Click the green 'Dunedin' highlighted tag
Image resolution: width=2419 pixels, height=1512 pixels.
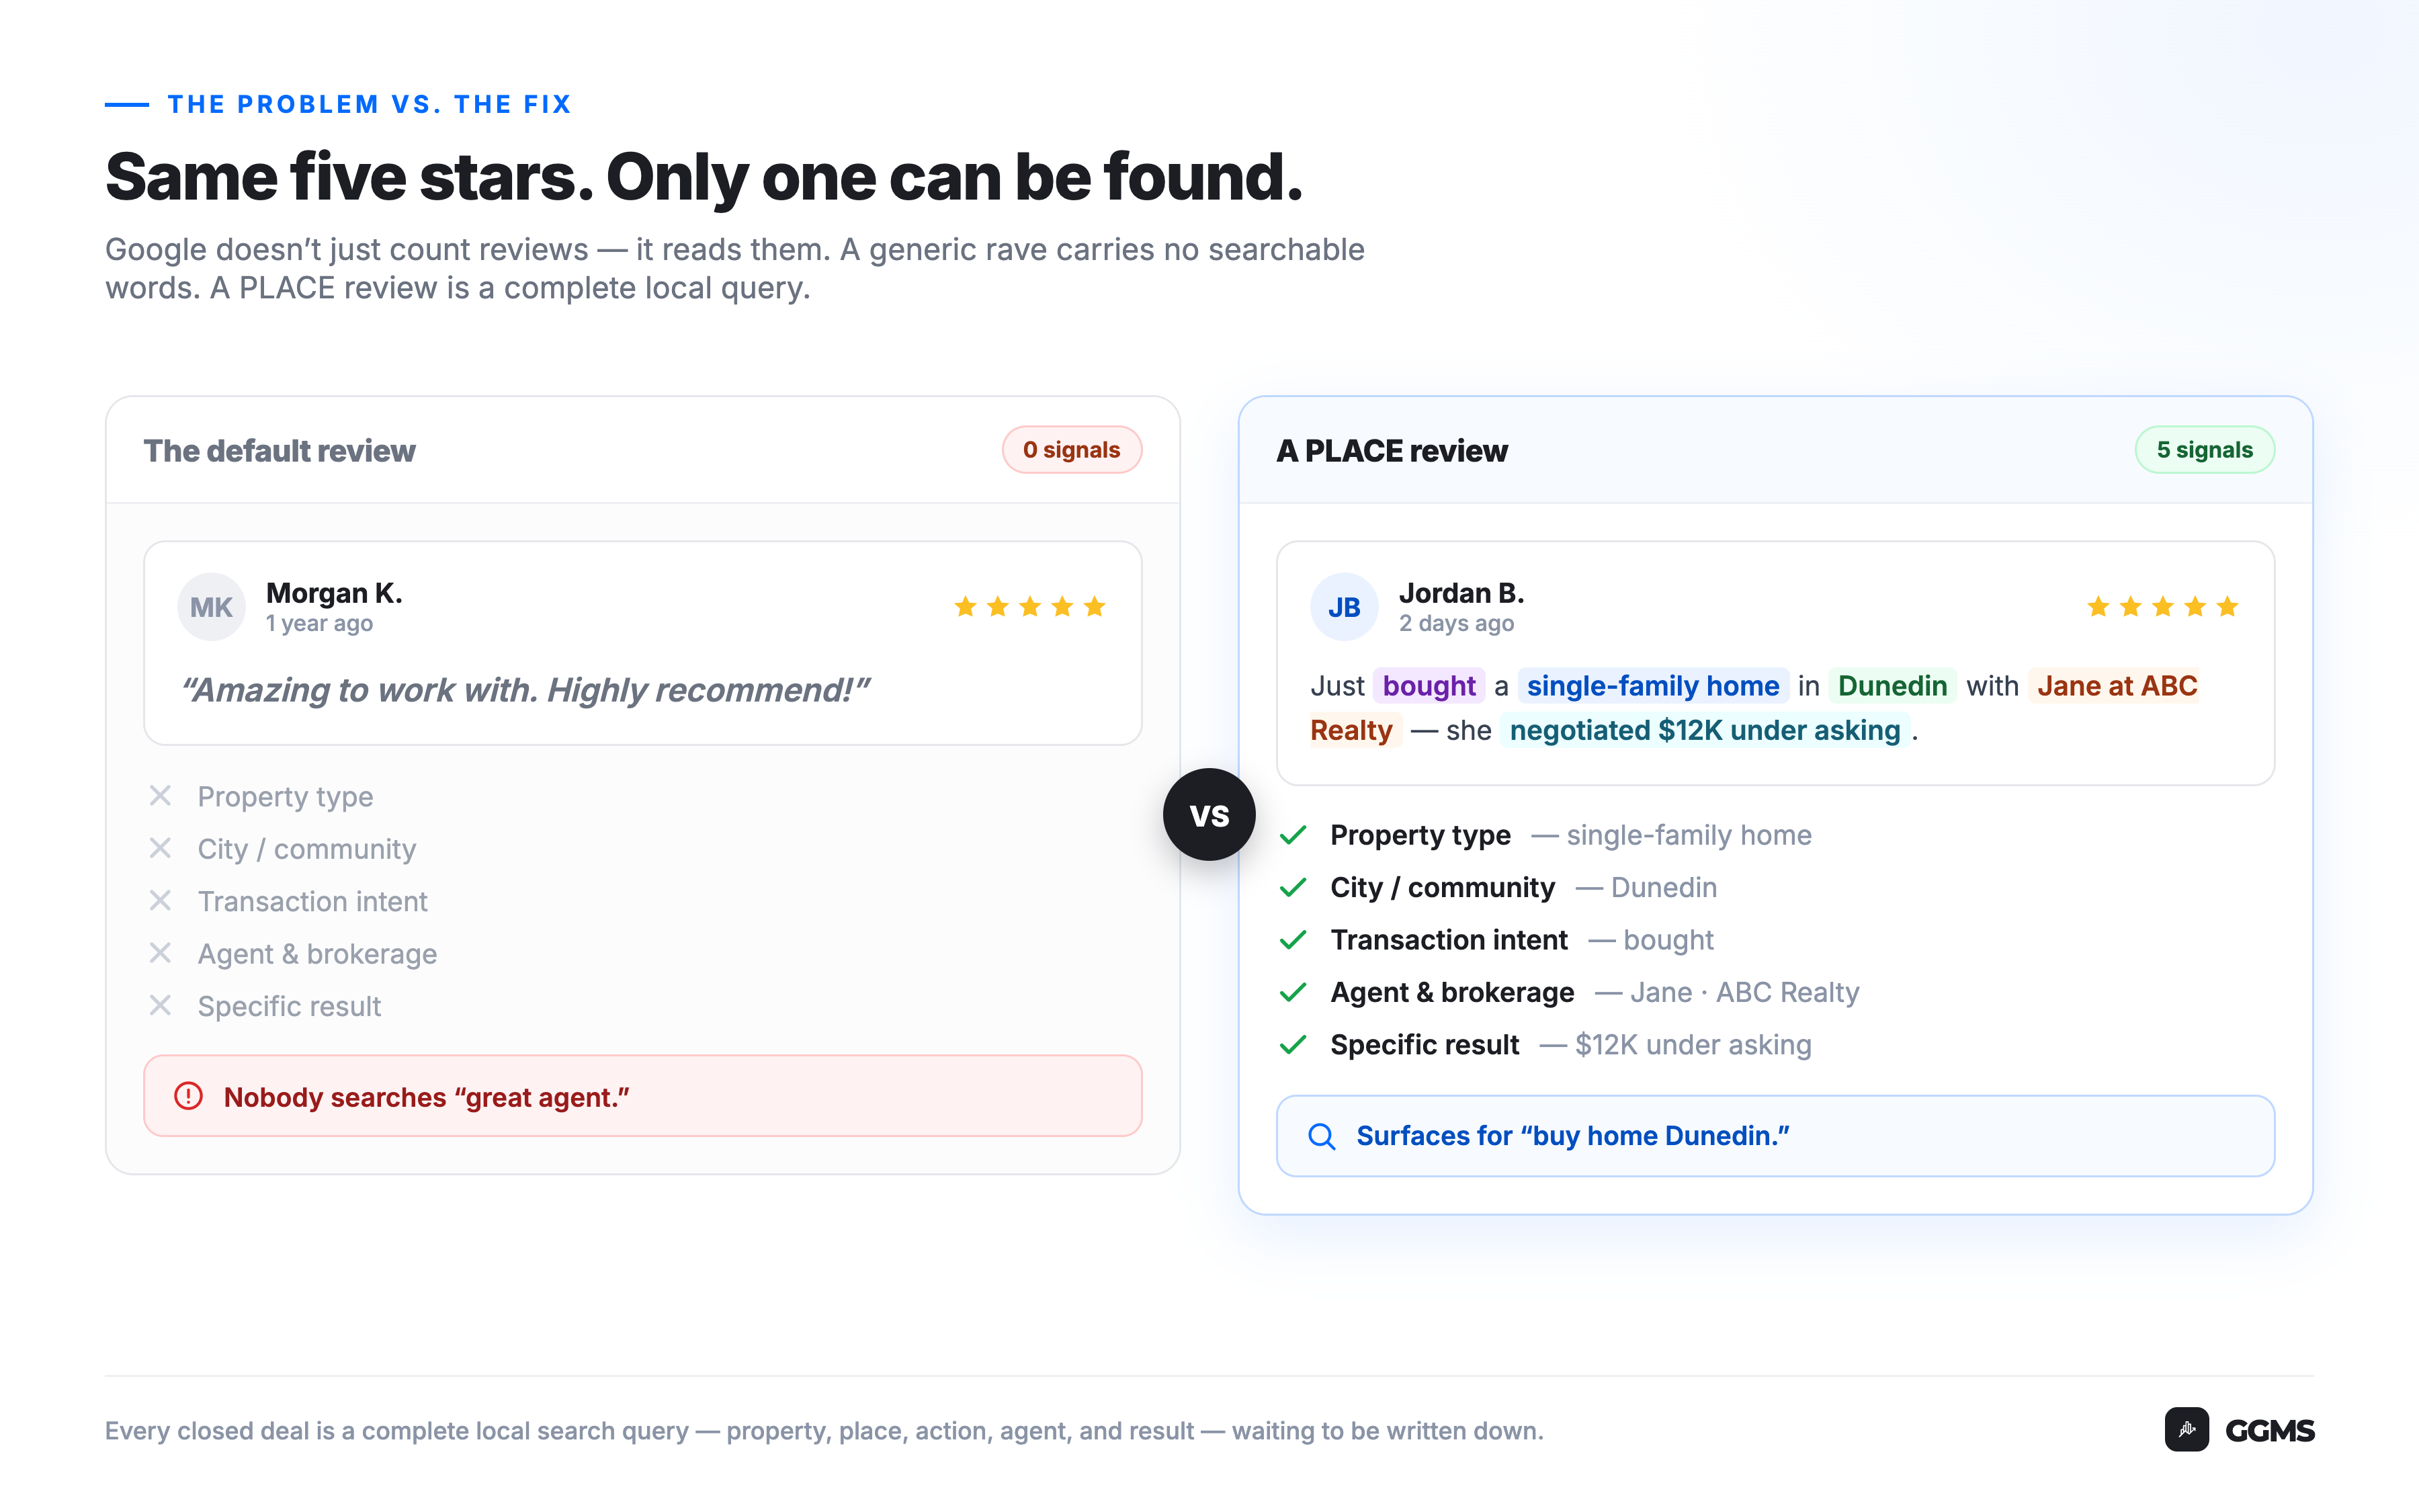coord(1892,686)
